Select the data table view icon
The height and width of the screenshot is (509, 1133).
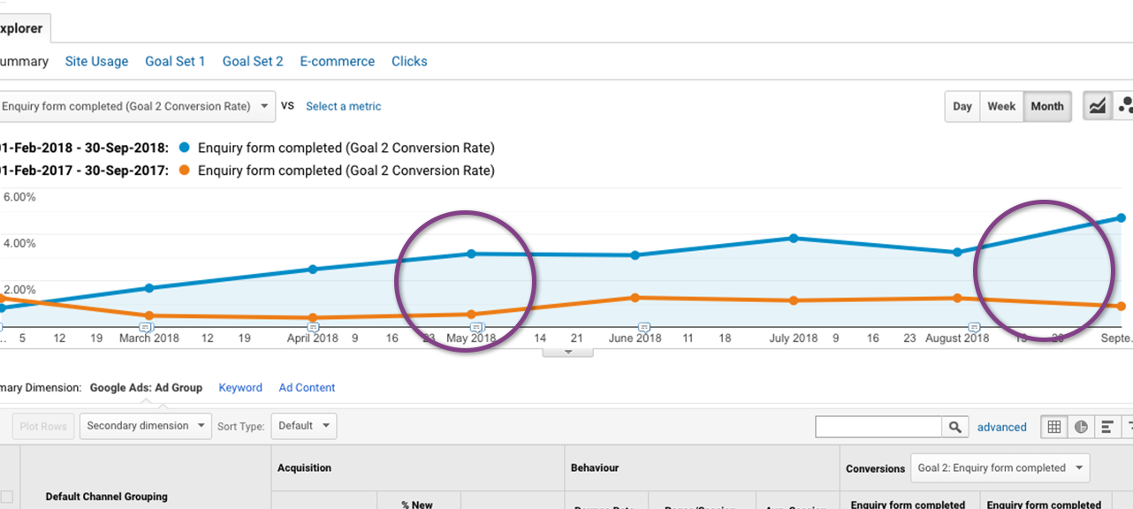[1053, 427]
